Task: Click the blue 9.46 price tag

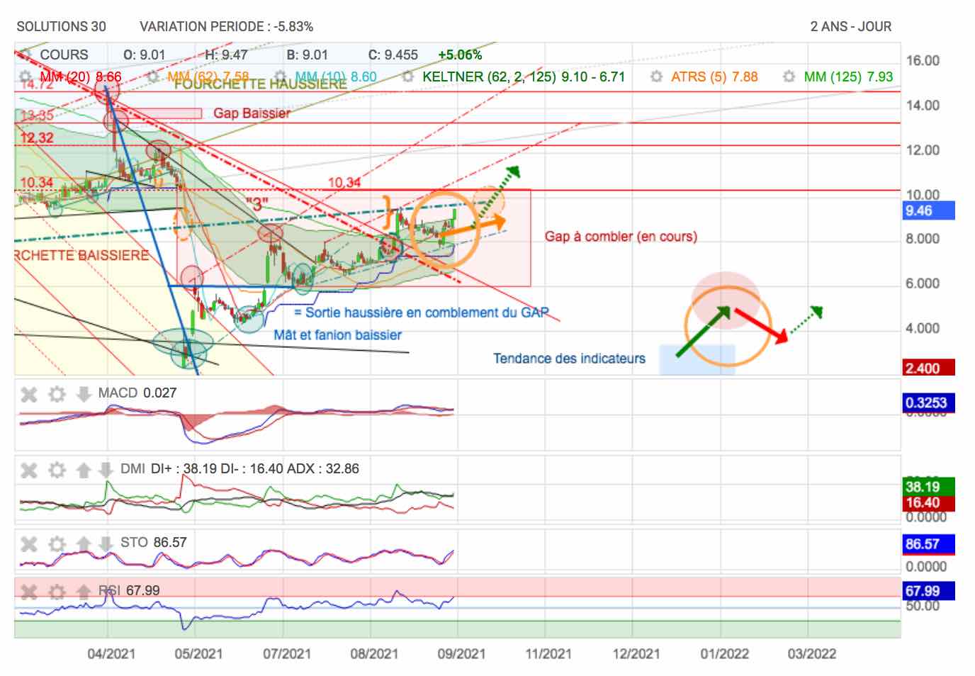Action: tap(928, 210)
